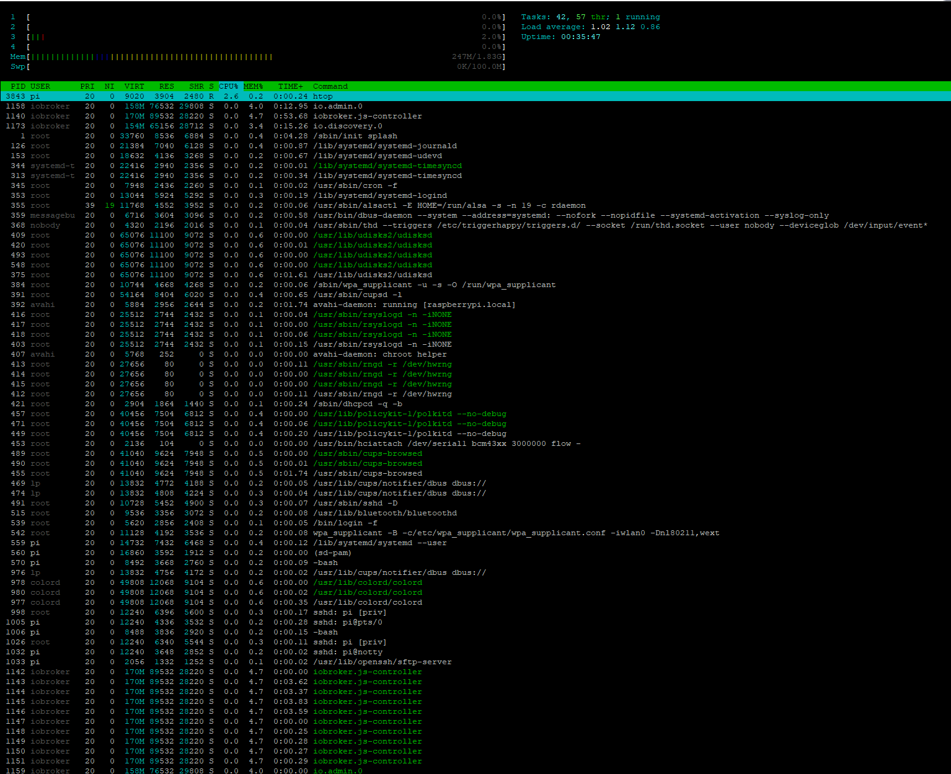Select the sshd: pi@notty row
The image size is (951, 774).
tap(475, 652)
